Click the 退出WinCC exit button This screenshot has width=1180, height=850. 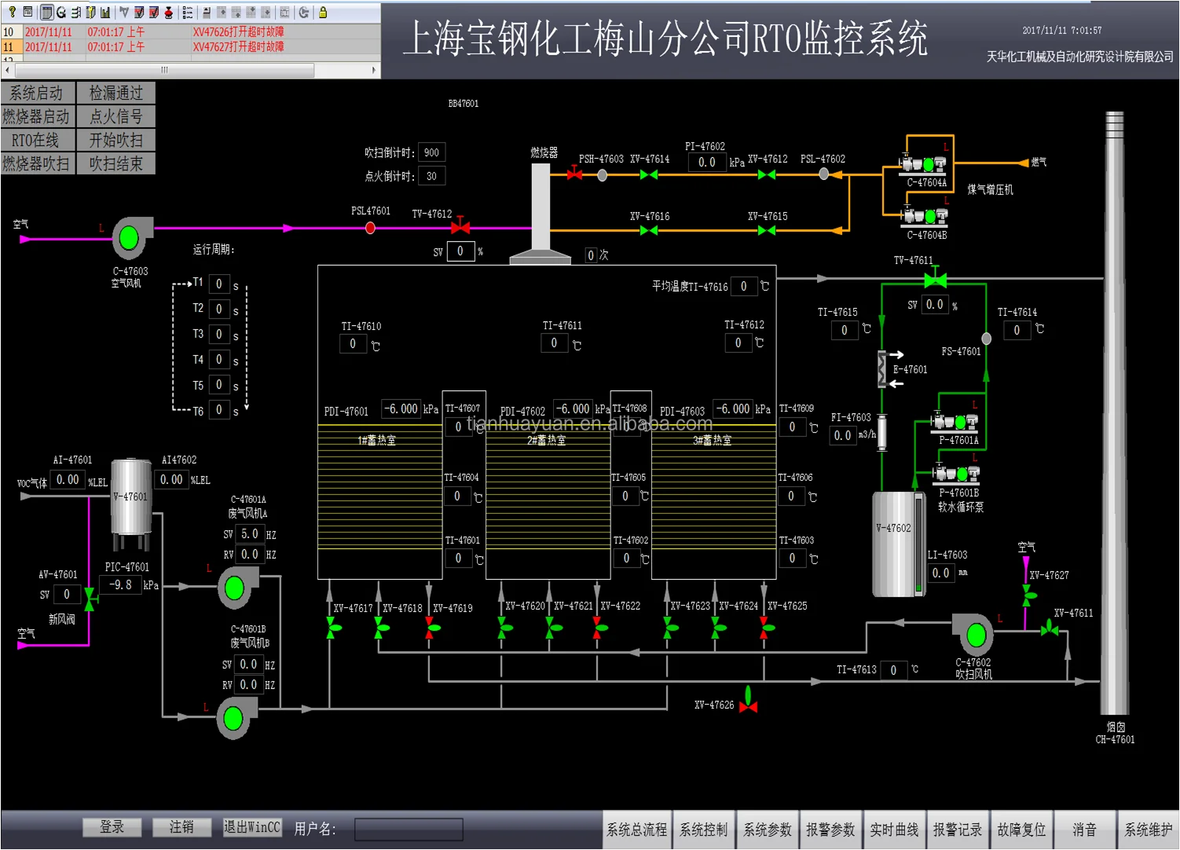tap(251, 827)
